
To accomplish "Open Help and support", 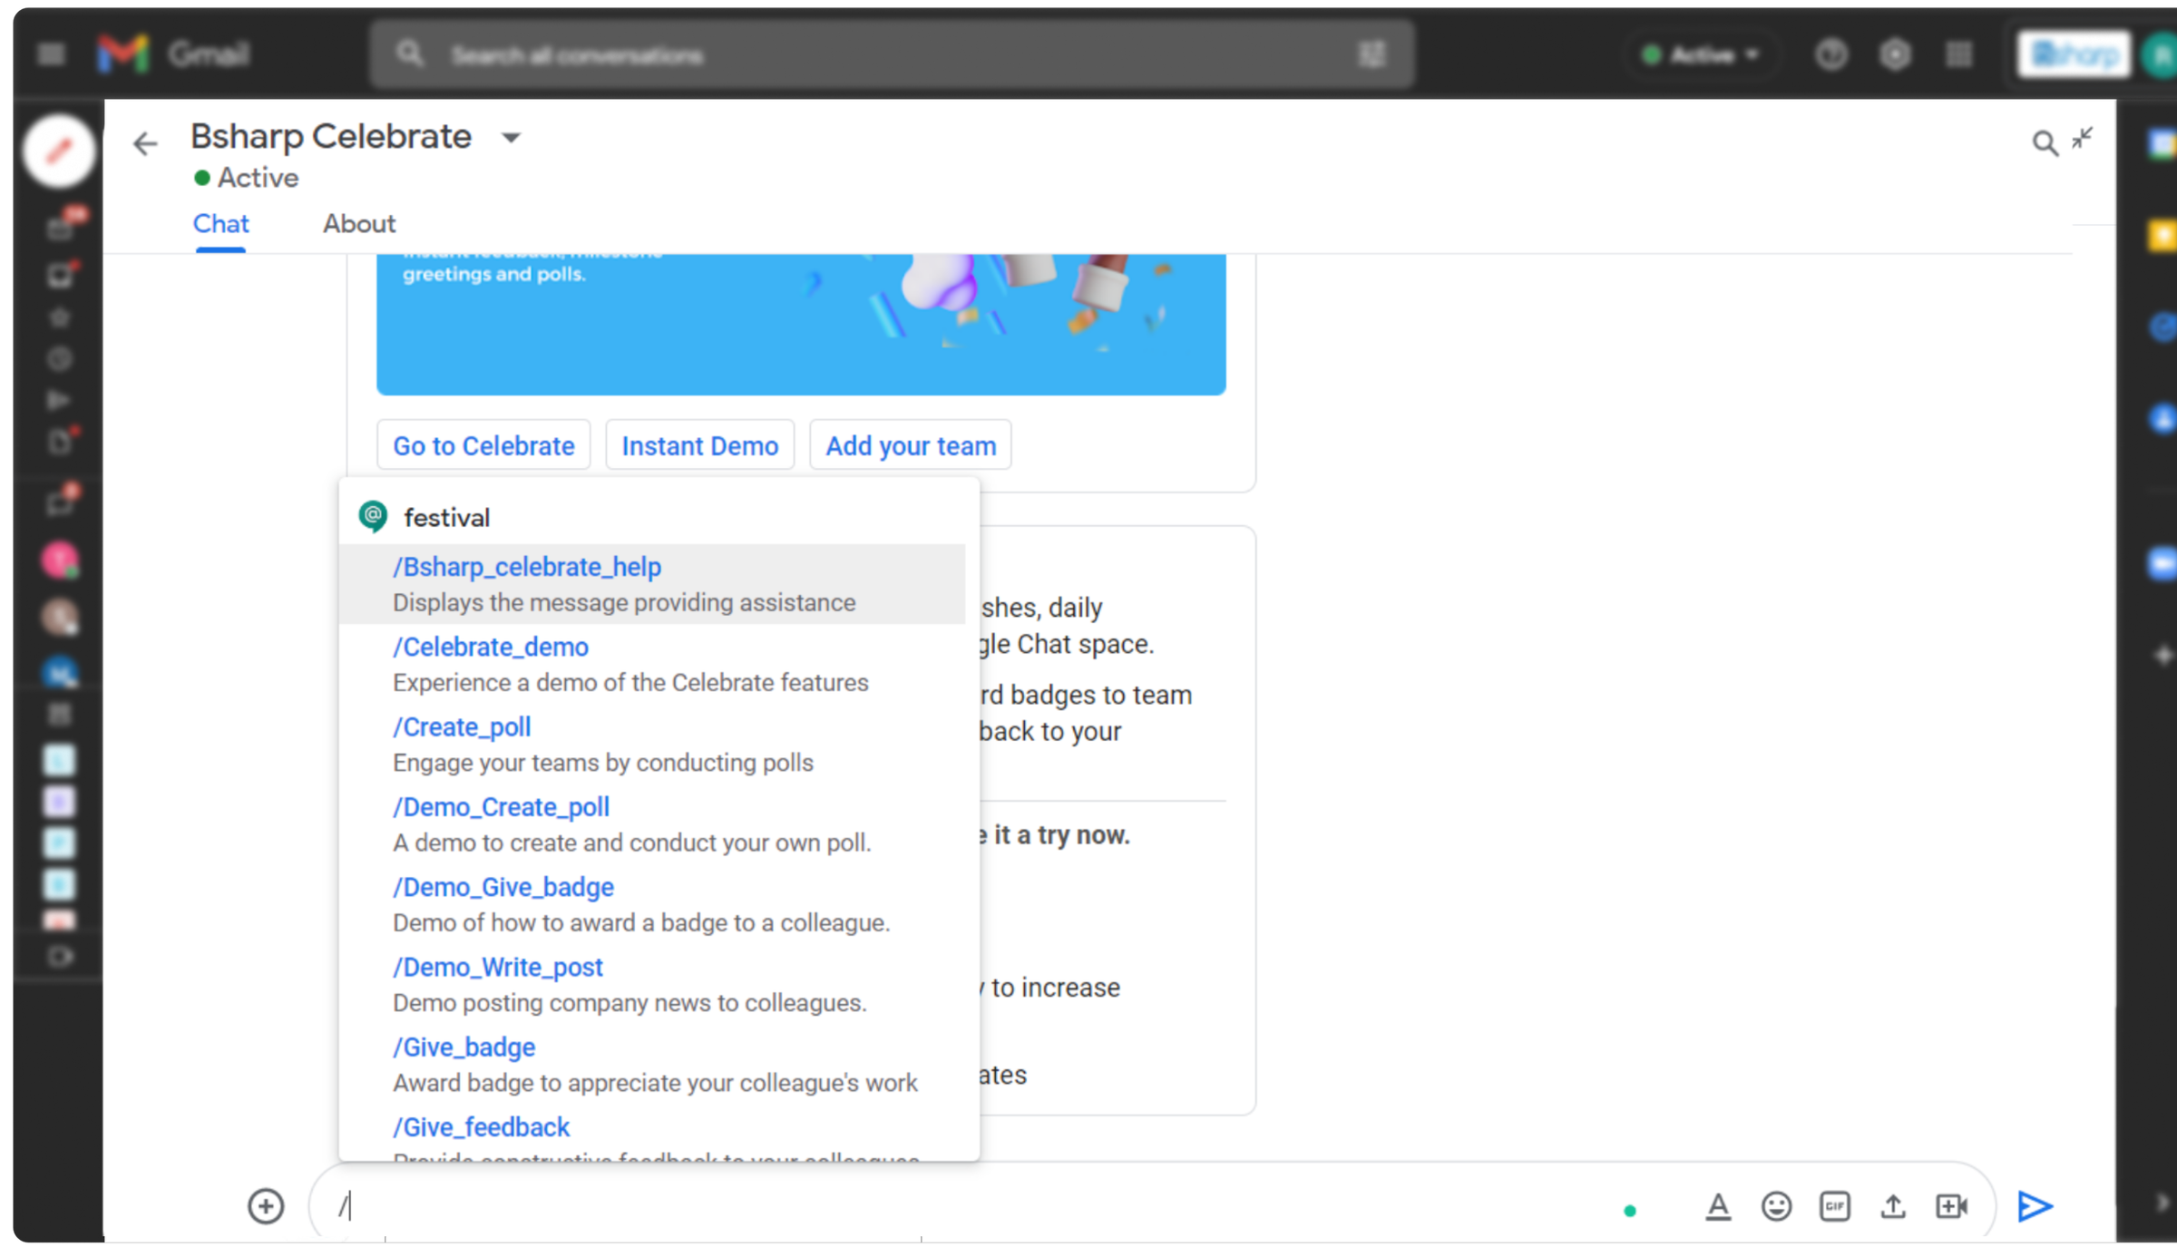I will tap(1830, 55).
